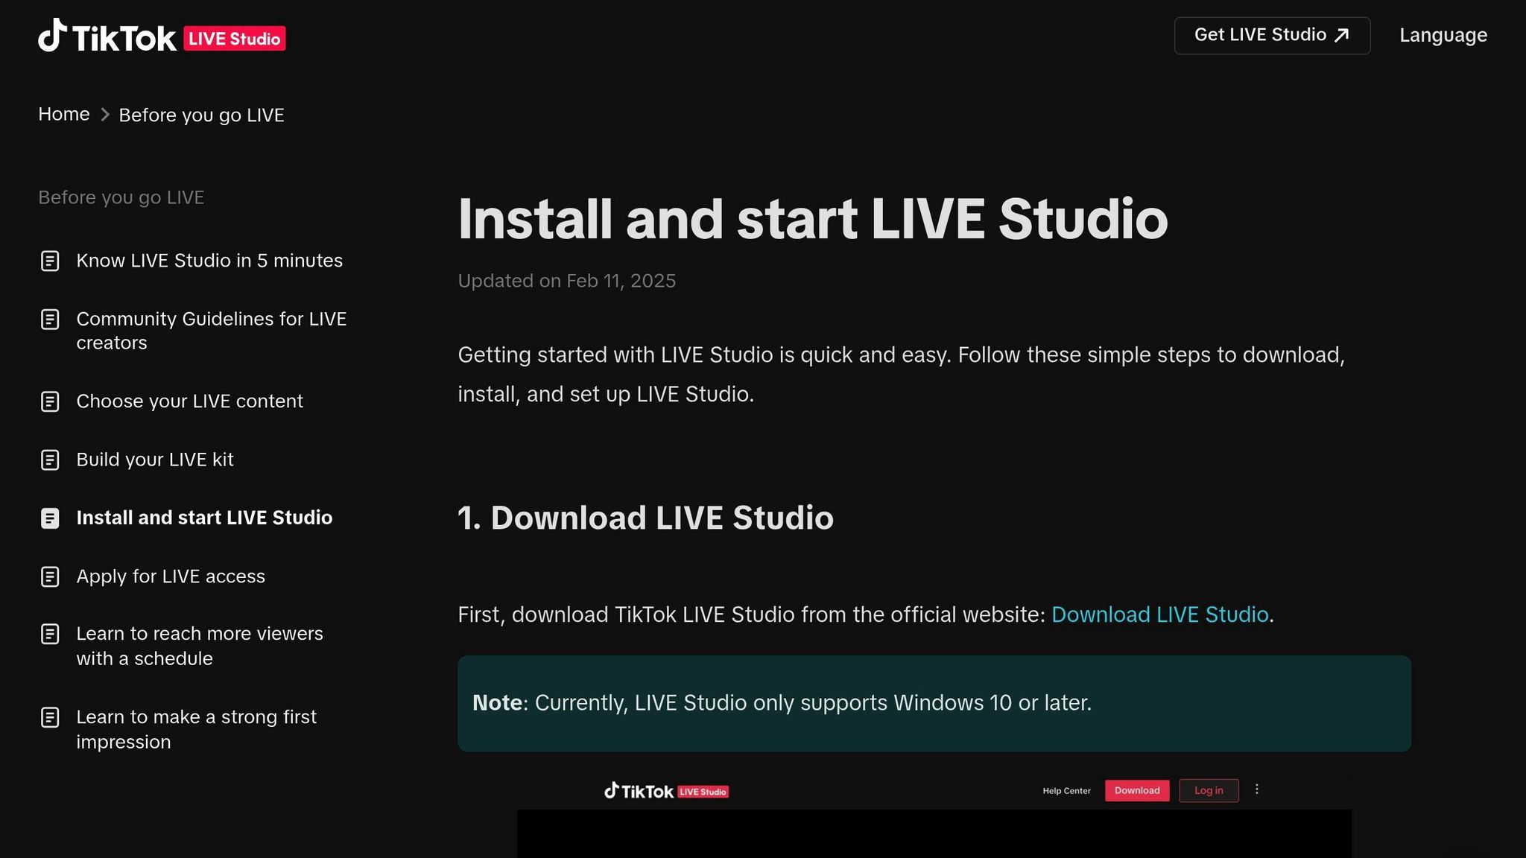The image size is (1526, 858).
Task: Open the three-dot menu in the embedded screenshot
Action: 1257,789
